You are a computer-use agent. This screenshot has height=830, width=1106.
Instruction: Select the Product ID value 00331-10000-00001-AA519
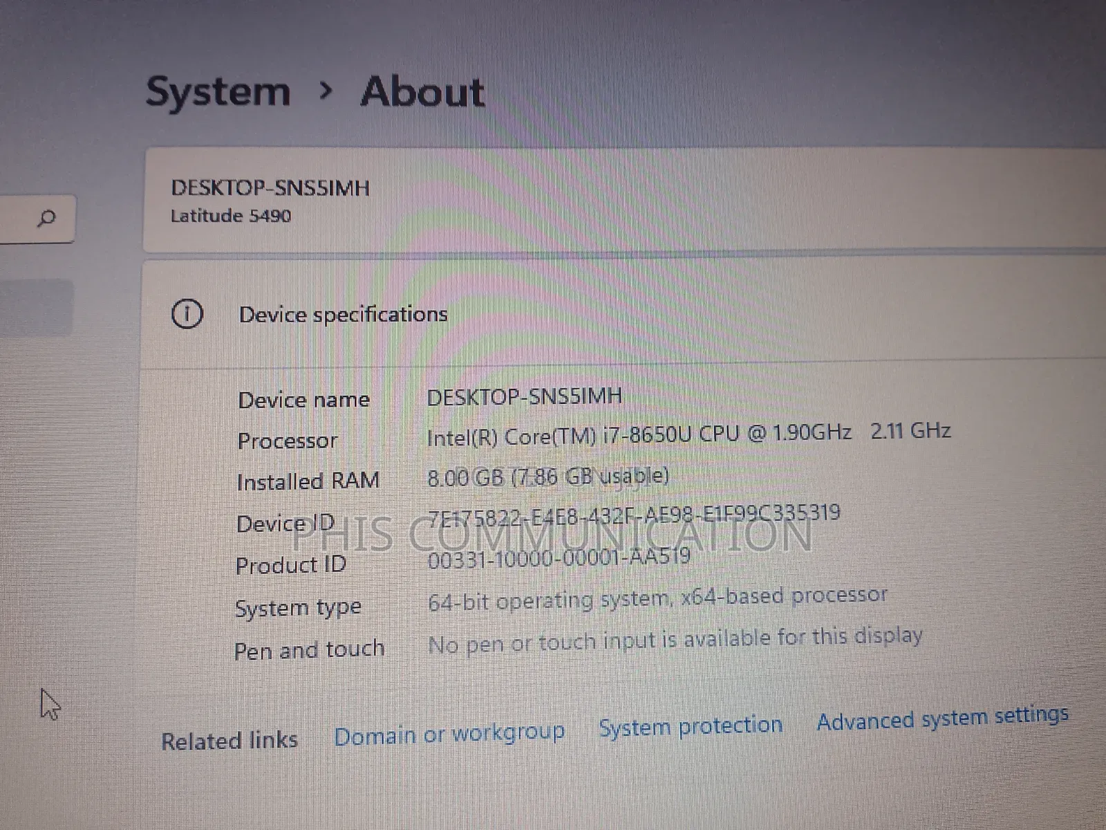[x=559, y=558]
